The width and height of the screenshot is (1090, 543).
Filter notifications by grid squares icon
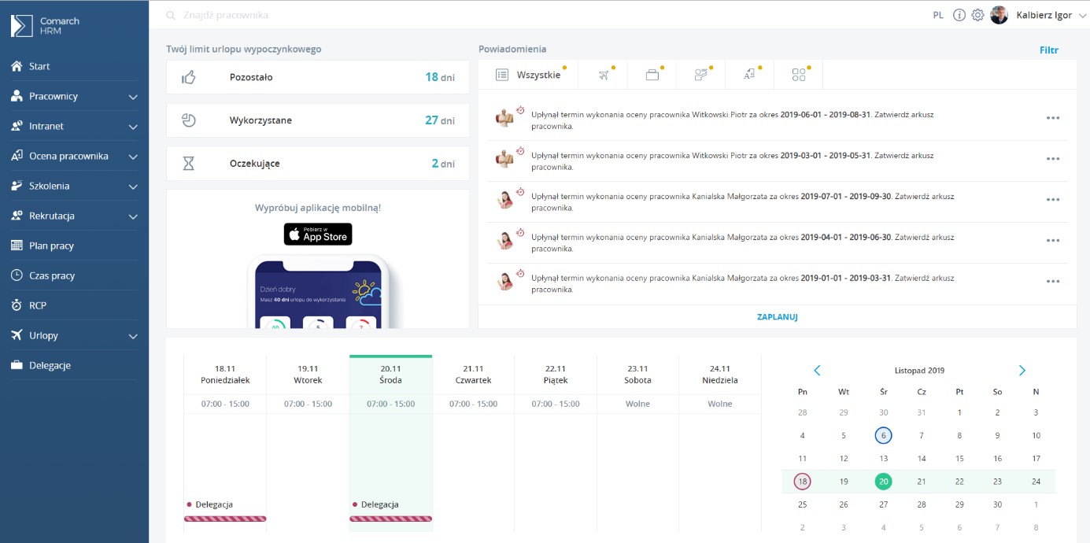tap(799, 75)
